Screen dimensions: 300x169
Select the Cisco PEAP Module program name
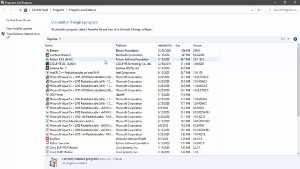(x=61, y=152)
